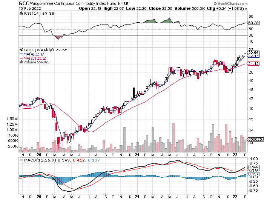The height and width of the screenshot is (200, 264).
Task: Click the green up arrow after Chg
Action: [x=246, y=9]
